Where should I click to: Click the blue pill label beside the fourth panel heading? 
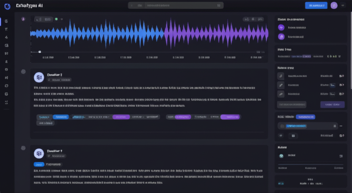click(305, 117)
